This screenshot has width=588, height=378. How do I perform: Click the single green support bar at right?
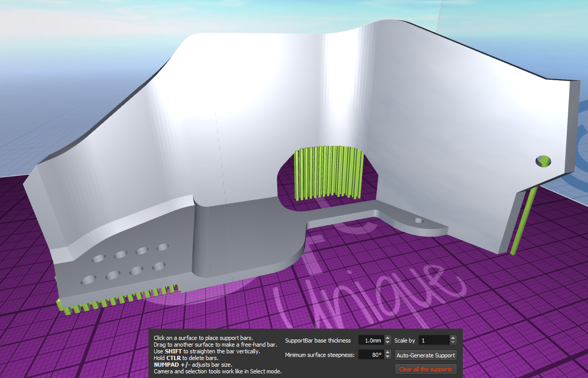[524, 221]
